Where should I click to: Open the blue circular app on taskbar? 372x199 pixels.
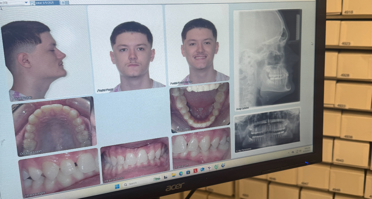point(223,165)
